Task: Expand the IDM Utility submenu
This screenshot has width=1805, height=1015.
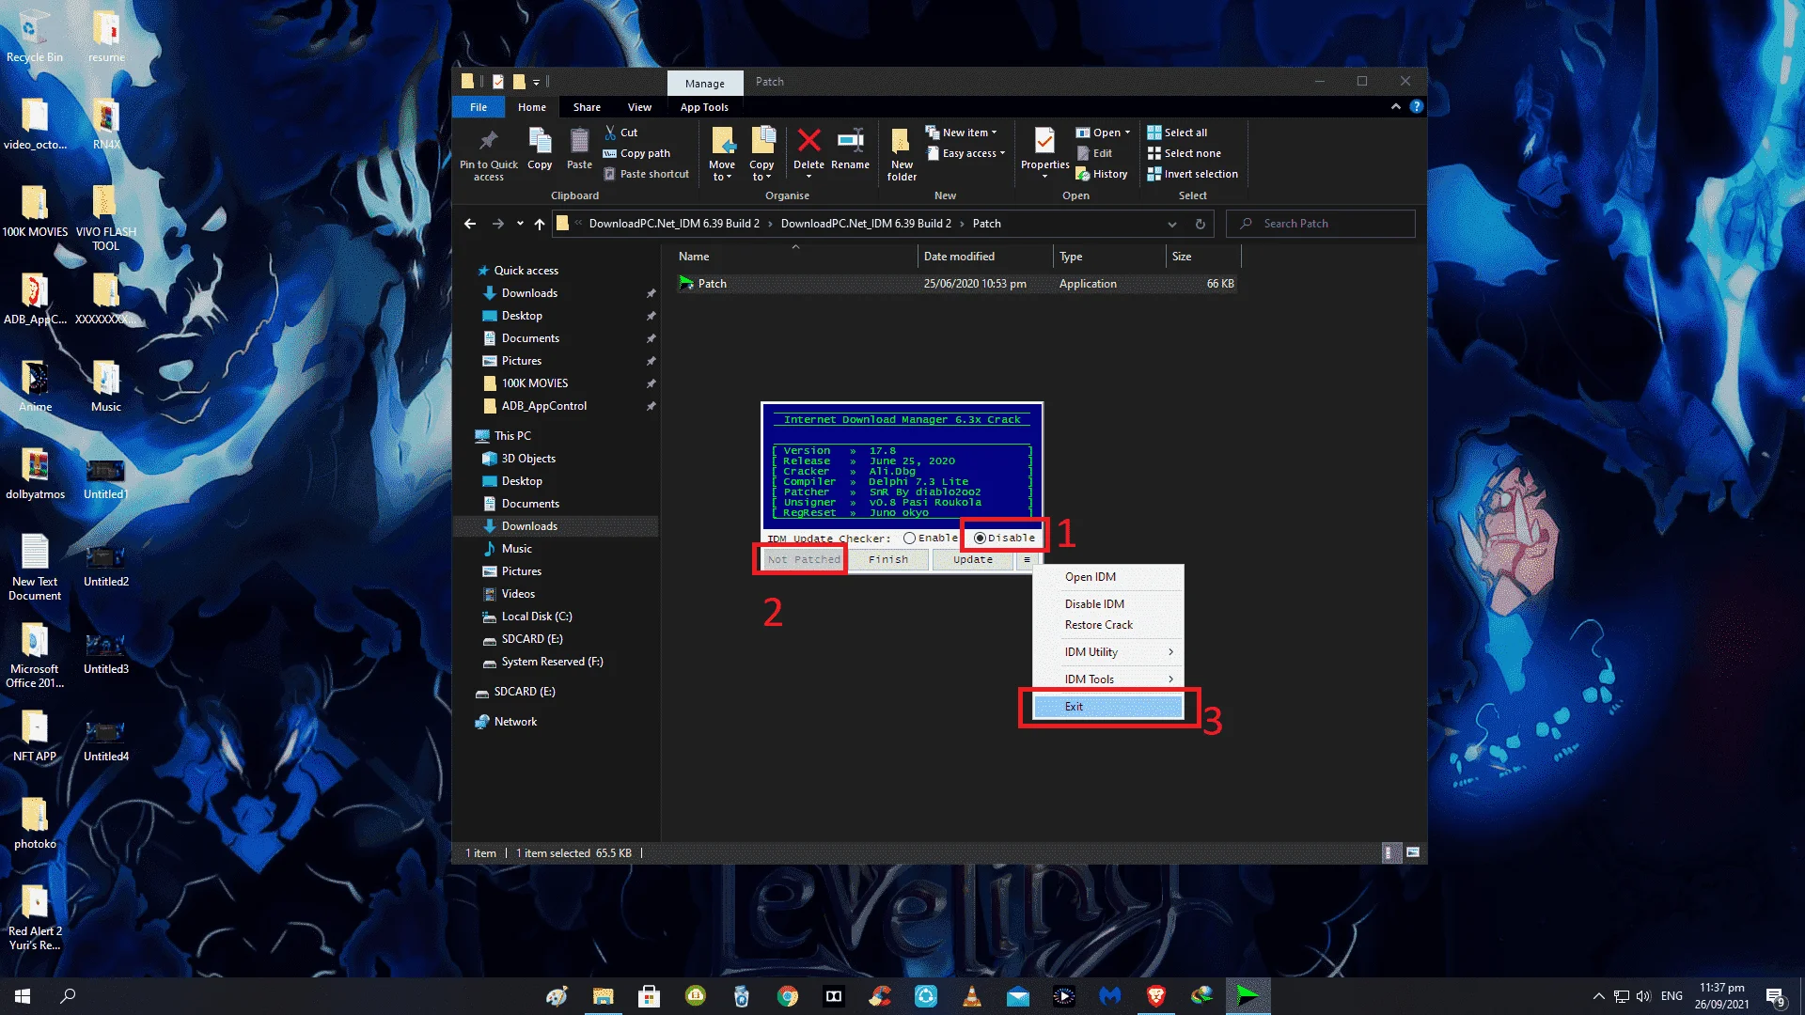Action: pyautogui.click(x=1107, y=651)
